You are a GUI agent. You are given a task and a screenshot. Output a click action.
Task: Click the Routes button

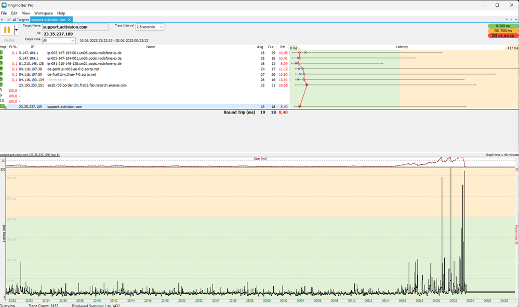point(9,40)
